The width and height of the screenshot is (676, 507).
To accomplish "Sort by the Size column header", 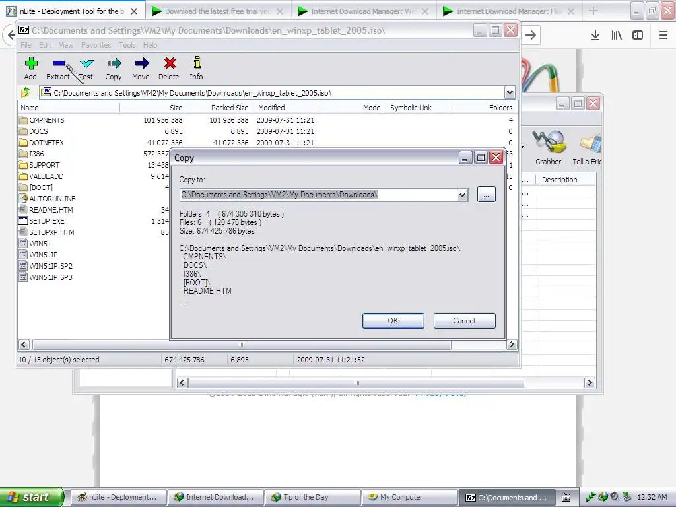I will pyautogui.click(x=152, y=108).
